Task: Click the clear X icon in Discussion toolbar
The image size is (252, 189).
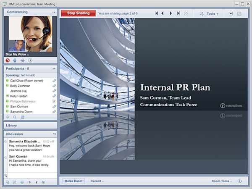Action: (14, 182)
